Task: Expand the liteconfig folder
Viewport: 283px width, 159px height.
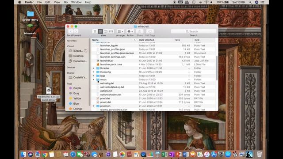Action: coord(93,72)
